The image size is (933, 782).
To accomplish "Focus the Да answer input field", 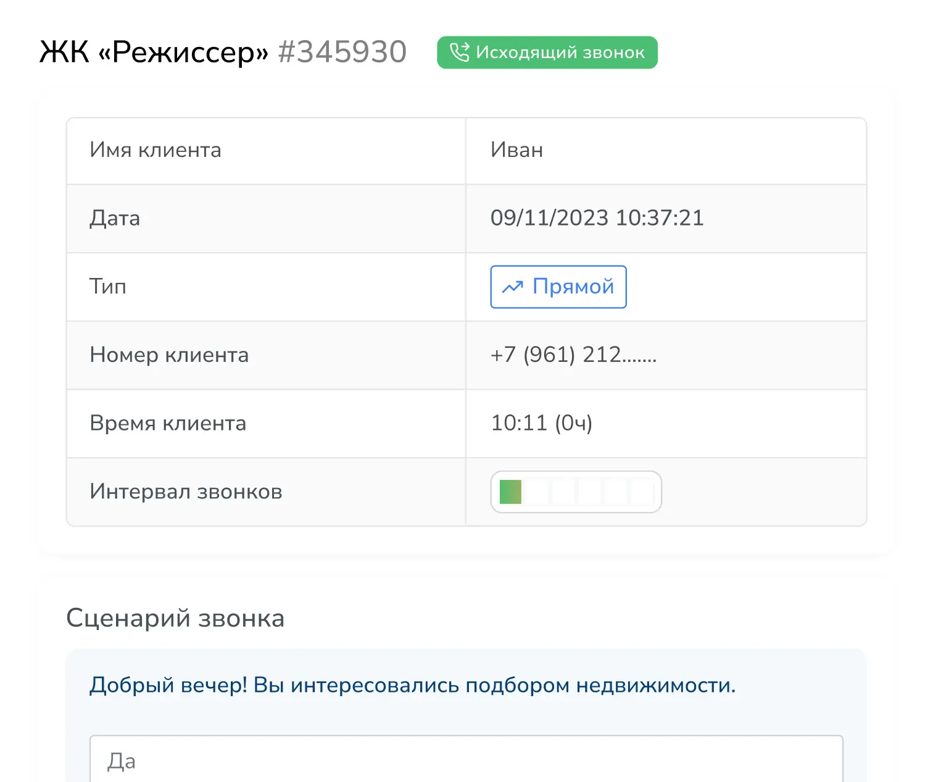I will [x=466, y=760].
